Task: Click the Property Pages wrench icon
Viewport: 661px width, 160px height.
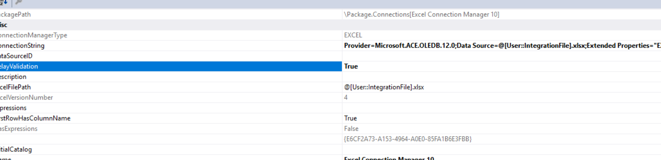Action: (19, 2)
